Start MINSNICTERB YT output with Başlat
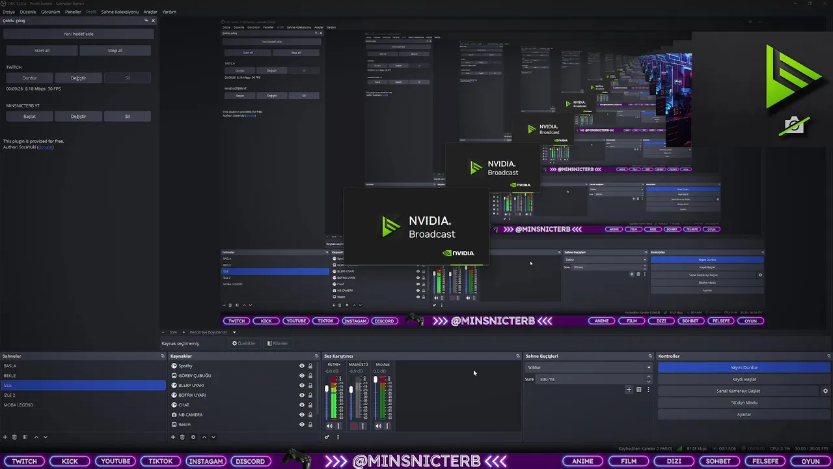The height and width of the screenshot is (469, 833). (29, 116)
